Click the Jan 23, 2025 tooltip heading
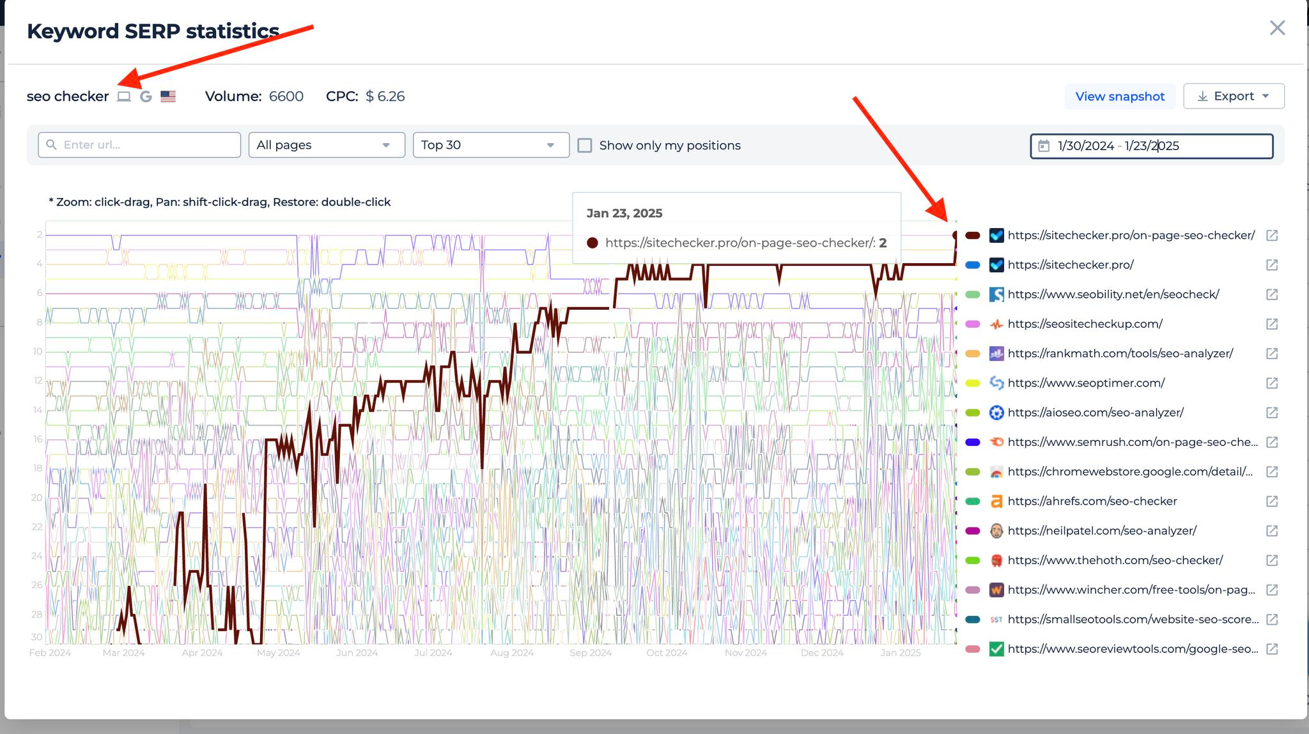Screen dimensions: 1309x734 [x=624, y=213]
